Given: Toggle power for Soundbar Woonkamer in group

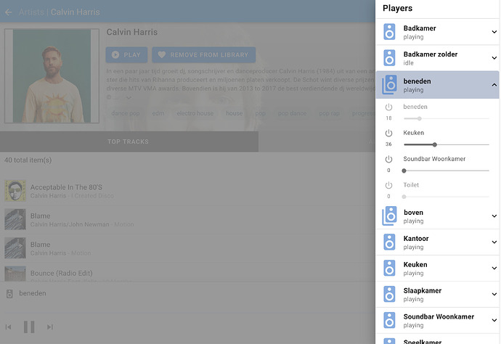Looking at the screenshot, I should coord(388,159).
